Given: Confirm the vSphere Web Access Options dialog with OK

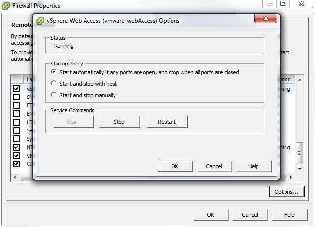Looking at the screenshot, I should (175, 166).
